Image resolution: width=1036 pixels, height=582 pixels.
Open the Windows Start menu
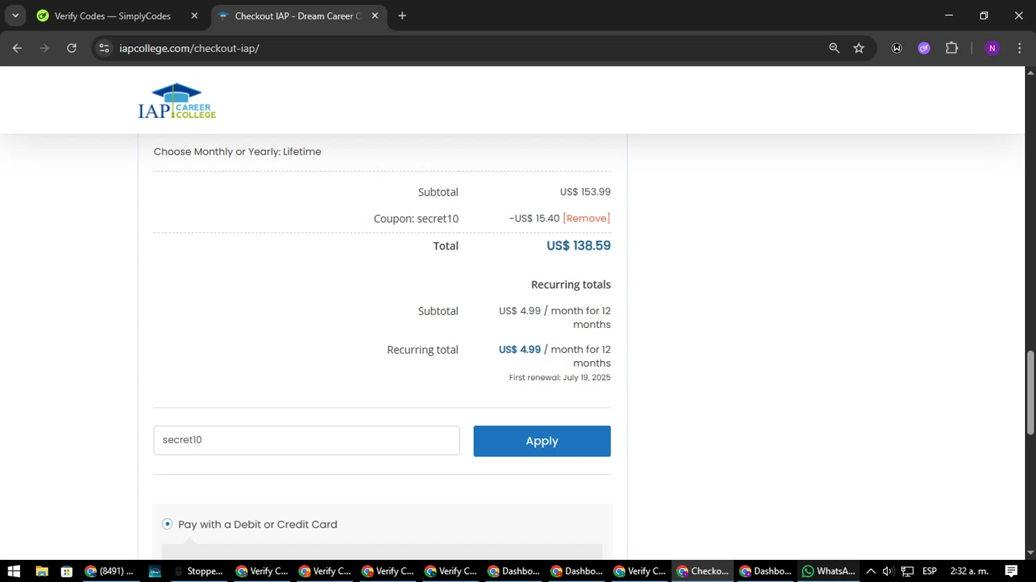tap(14, 571)
